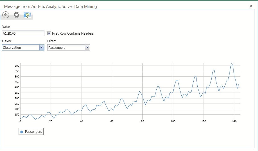Open chart settings via the gear icon

17,15
